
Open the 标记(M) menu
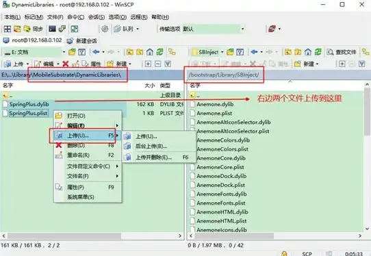[x=34, y=17]
